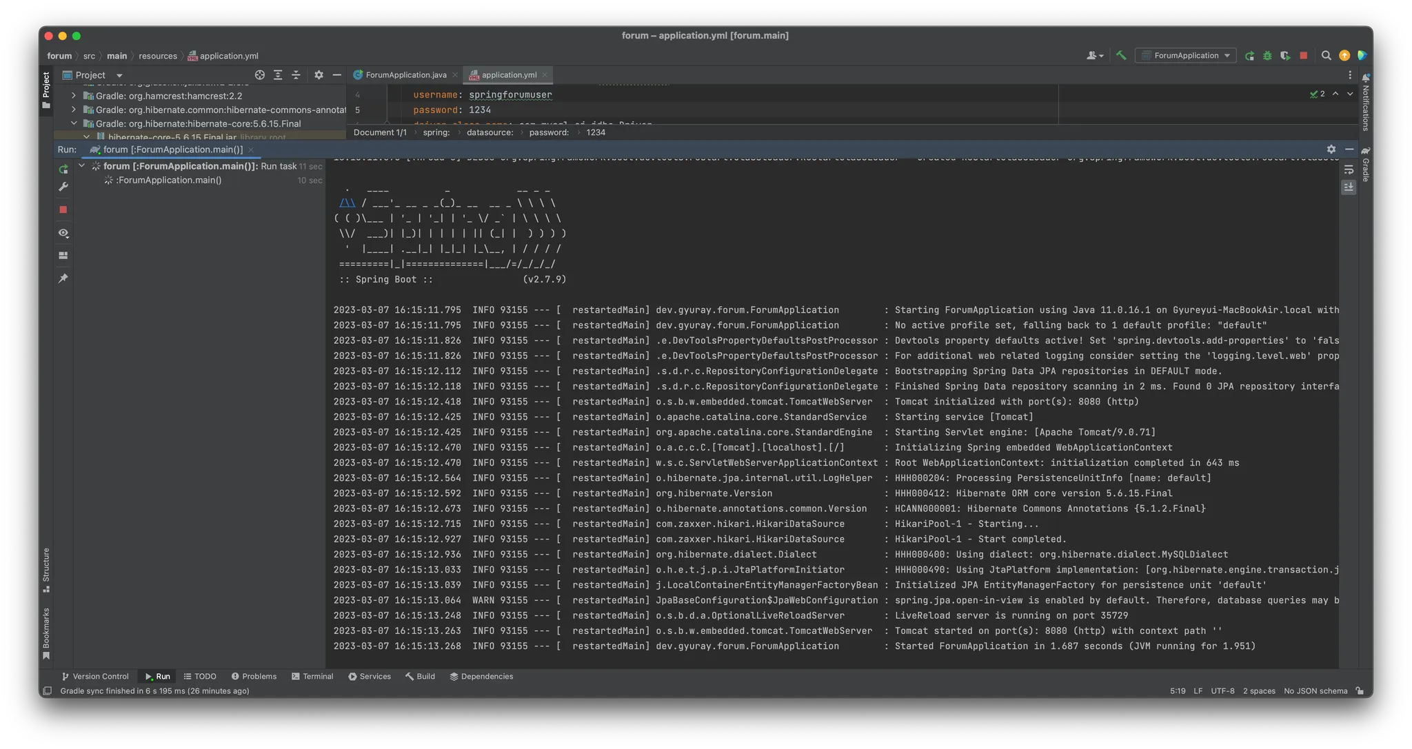Select the :ForumApplication.main() task in the run tree
Screen dimensions: 1412x749
169,181
